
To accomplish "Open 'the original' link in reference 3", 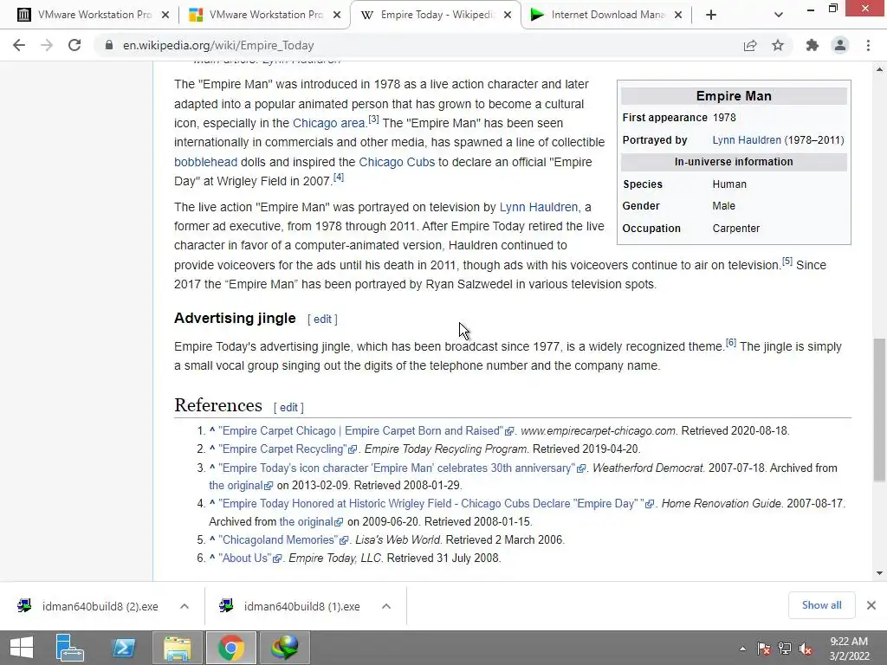I will [236, 485].
